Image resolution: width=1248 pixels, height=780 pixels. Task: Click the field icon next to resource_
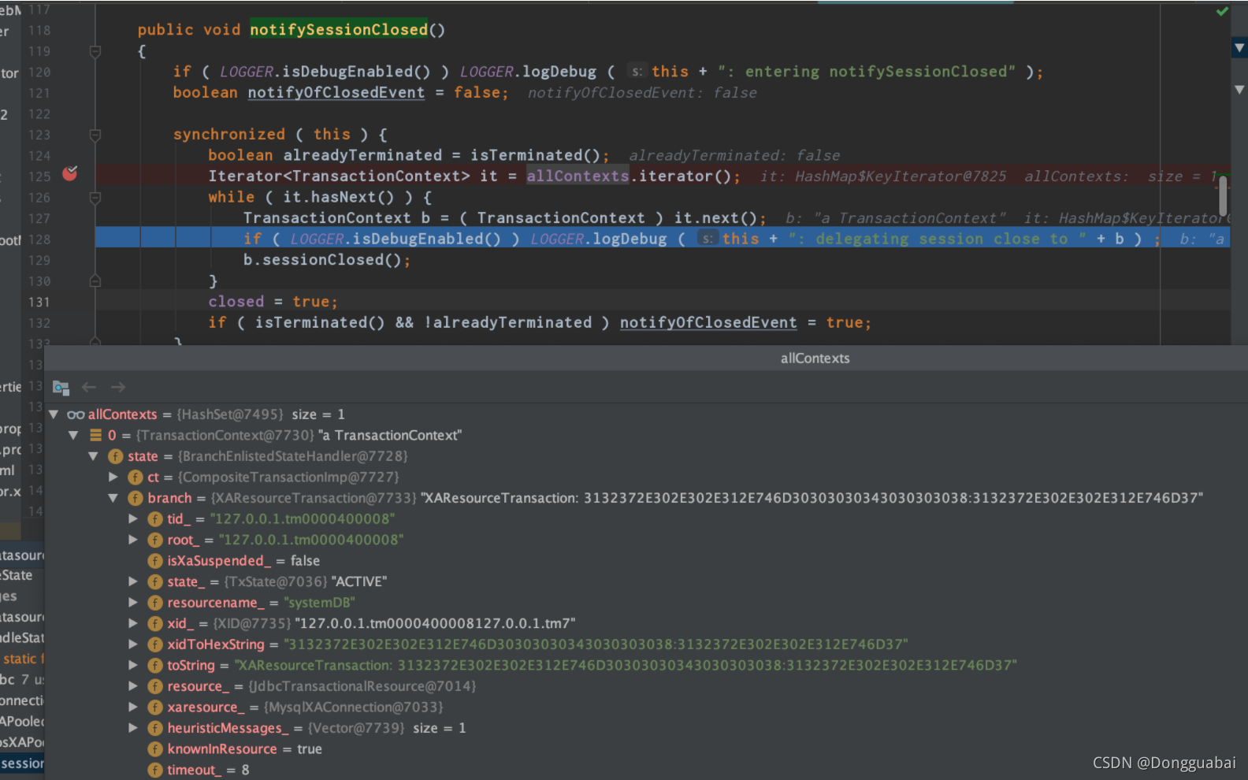pos(155,686)
